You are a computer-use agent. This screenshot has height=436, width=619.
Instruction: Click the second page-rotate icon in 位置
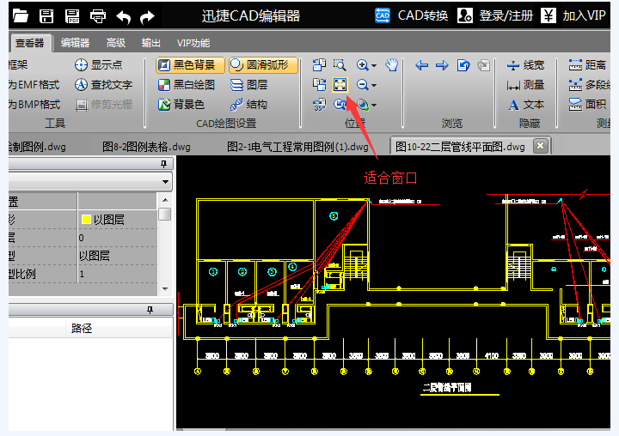click(319, 84)
